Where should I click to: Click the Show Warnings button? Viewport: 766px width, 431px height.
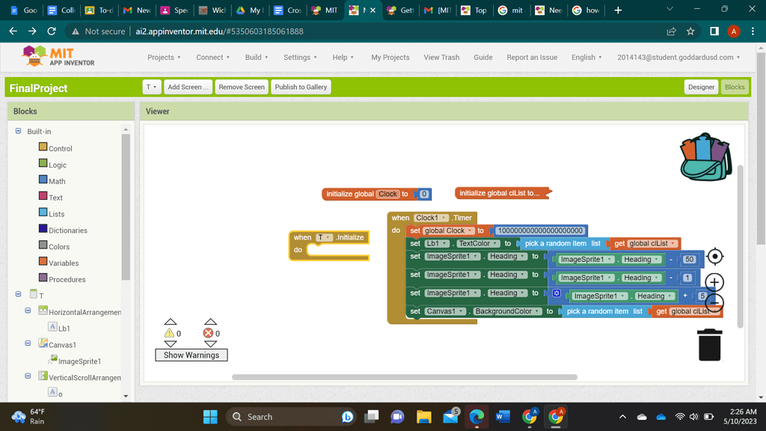point(191,355)
